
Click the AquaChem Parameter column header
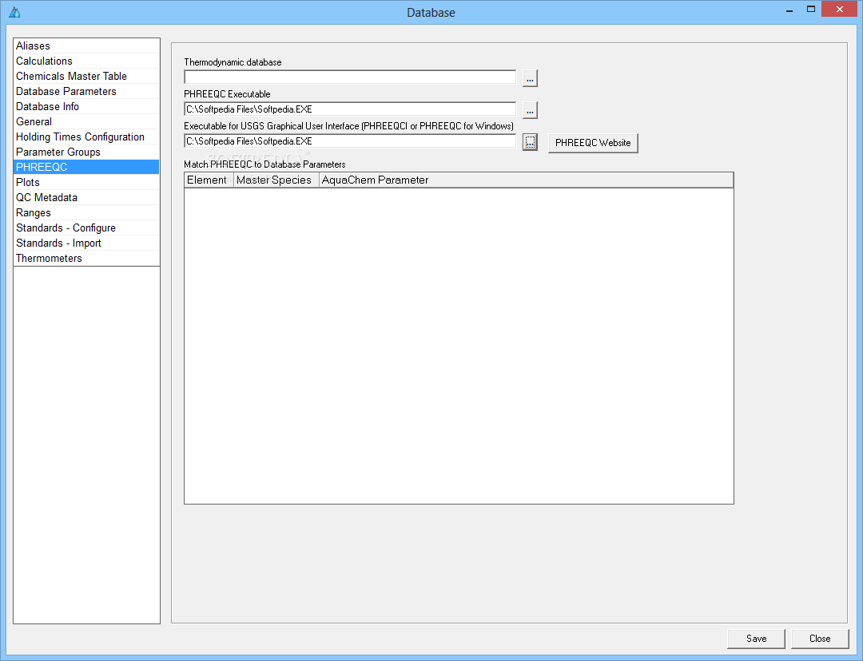tap(526, 180)
